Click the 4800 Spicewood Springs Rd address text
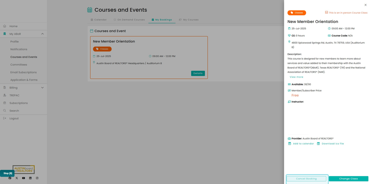371x184 pixels. coord(328,45)
